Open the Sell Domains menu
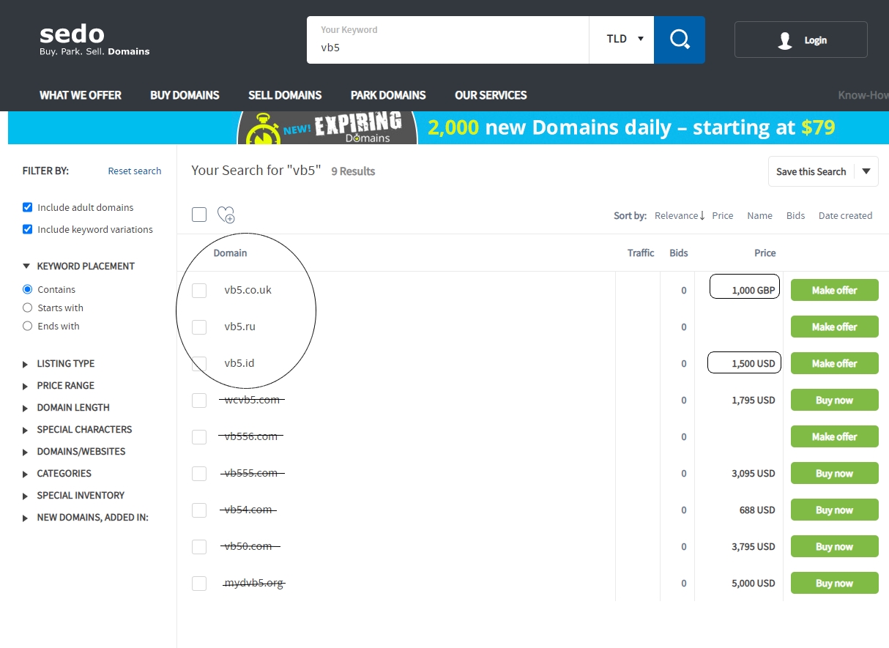 point(285,95)
